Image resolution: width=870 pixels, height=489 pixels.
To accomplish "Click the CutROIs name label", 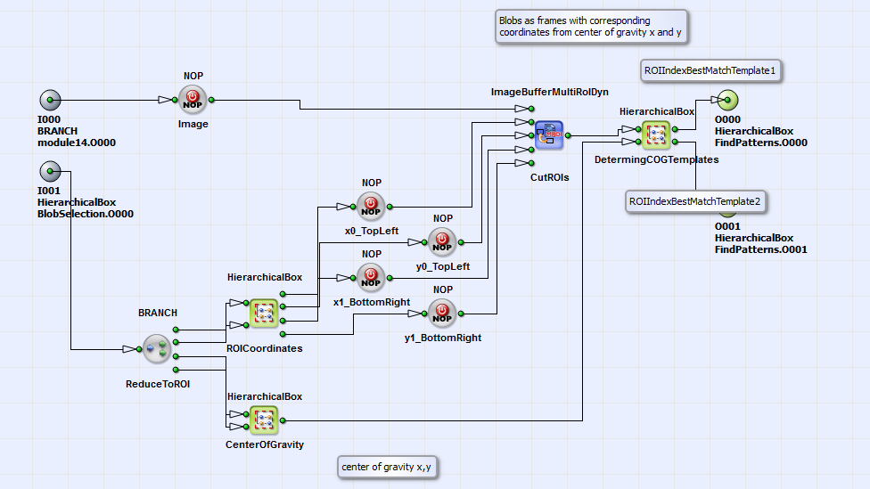I will pyautogui.click(x=549, y=177).
